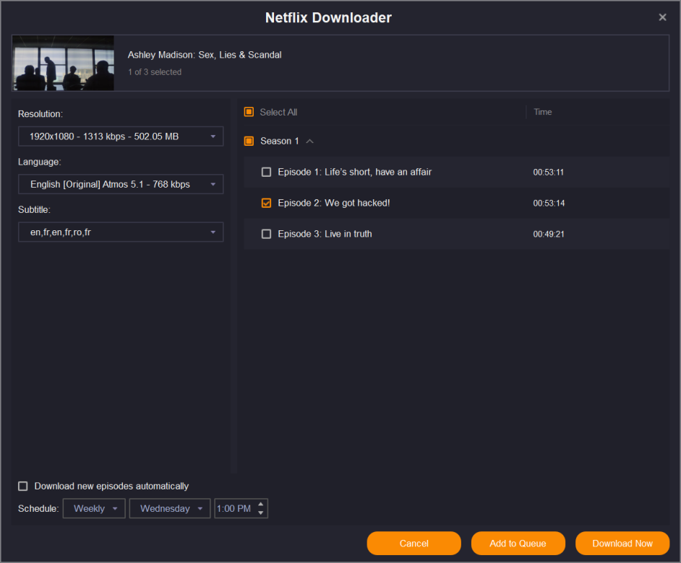This screenshot has width=681, height=563.
Task: Close the Netflix Downloader dialog
Action: 662,17
